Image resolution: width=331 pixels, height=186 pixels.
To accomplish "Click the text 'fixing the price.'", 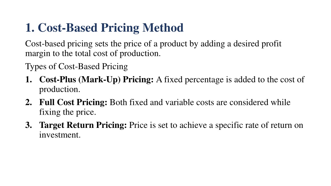I will tap(68, 112).
